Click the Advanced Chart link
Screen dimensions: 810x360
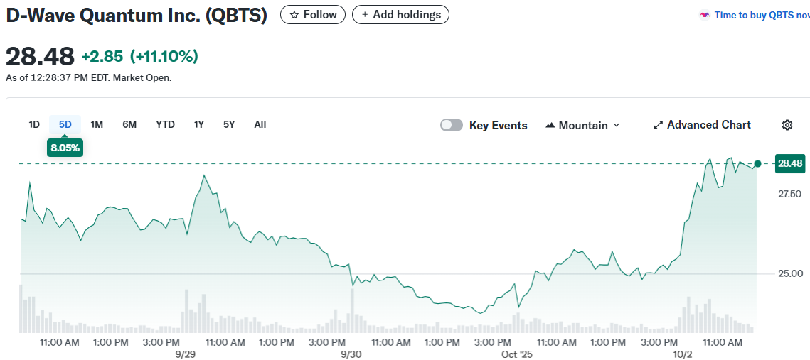[708, 125]
